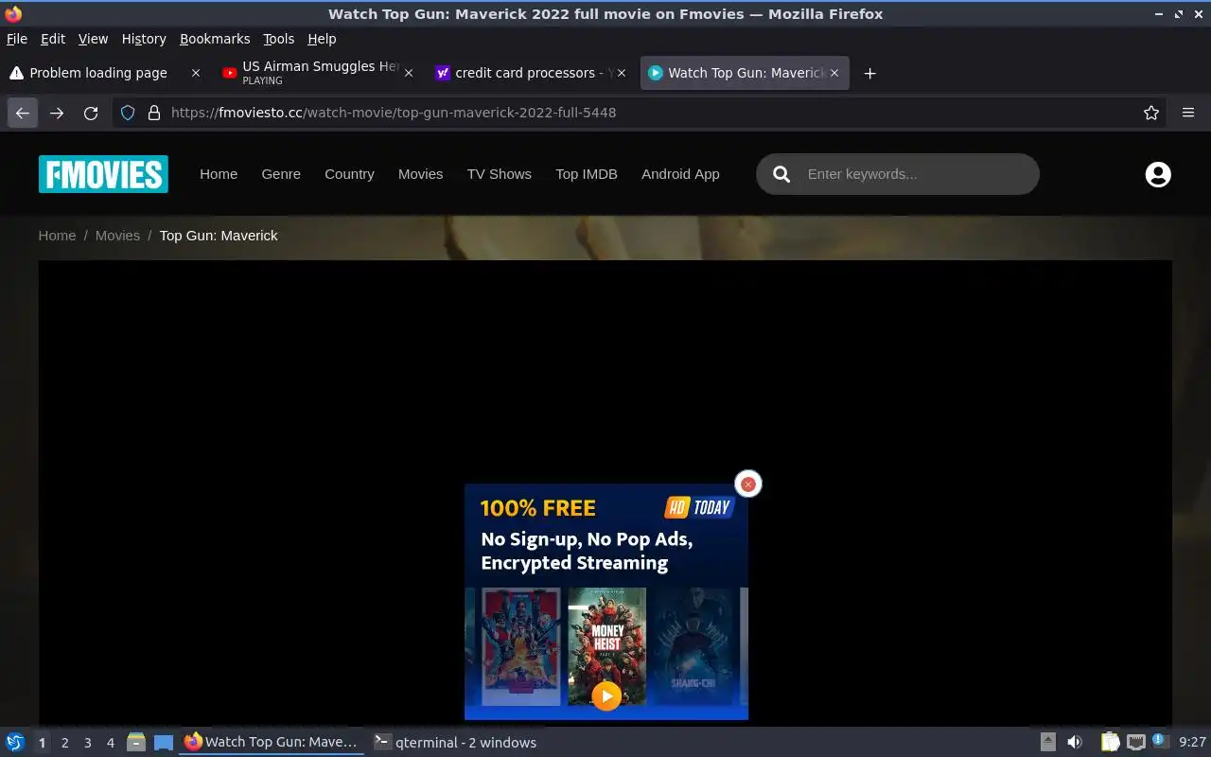This screenshot has height=757, width=1211.
Task: Click the FMOVIES logo
Action: (x=103, y=174)
